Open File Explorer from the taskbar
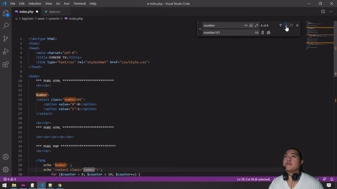This screenshot has width=337, height=189. coord(14,185)
